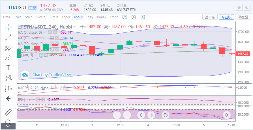Select the long/short position projection tool
Screen dimensions: 253x130
tap(8, 88)
